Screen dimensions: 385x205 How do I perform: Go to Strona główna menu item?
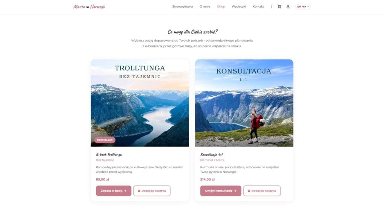pos(182,7)
